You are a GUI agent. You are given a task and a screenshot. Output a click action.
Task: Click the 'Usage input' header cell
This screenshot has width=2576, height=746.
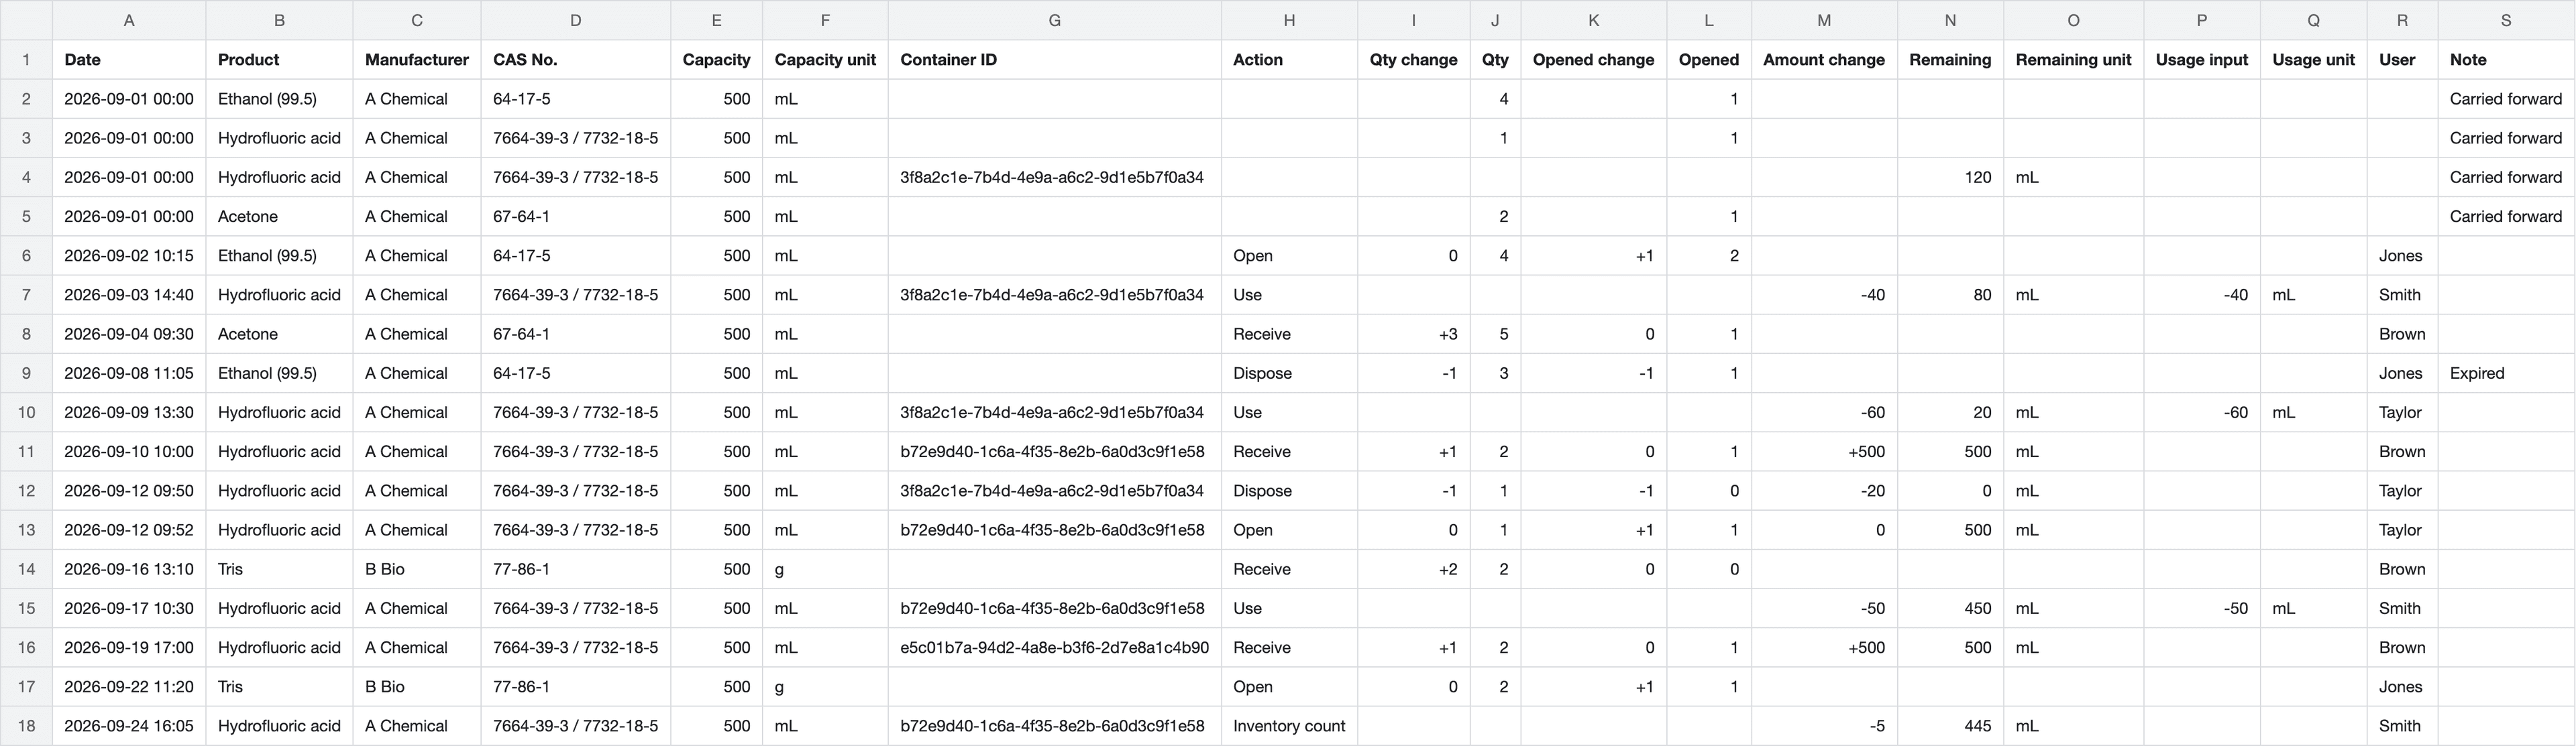[2201, 60]
